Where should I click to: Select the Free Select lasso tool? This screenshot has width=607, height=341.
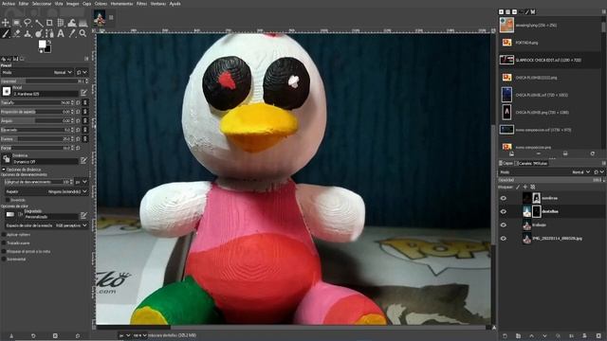click(x=28, y=23)
